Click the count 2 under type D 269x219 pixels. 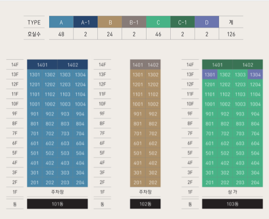tap(207, 34)
